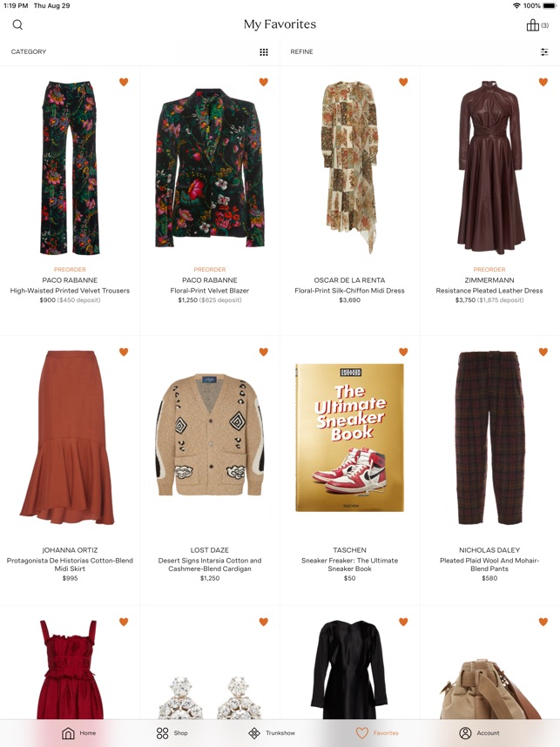Unfavorite the Paco Rabanne velvet trousers heart

tap(124, 82)
